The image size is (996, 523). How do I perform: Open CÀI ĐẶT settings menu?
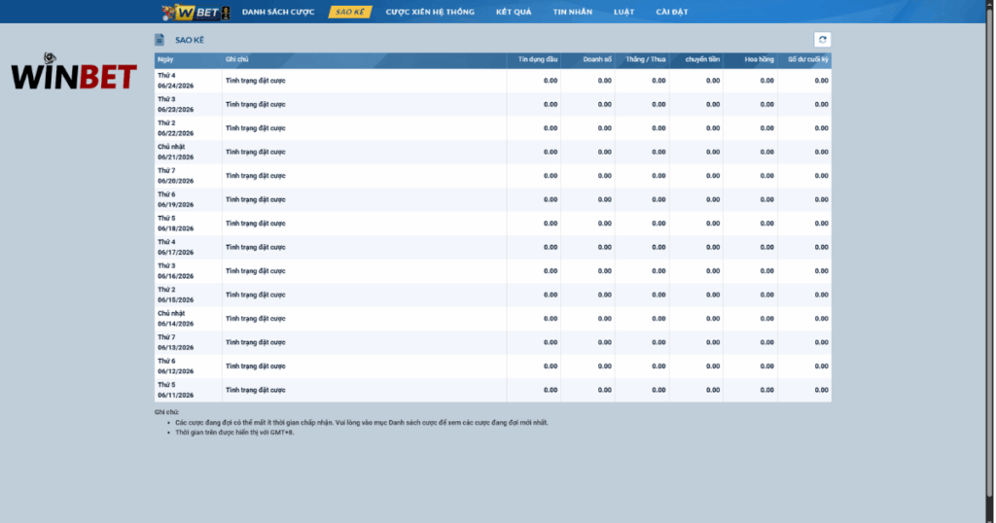(x=672, y=12)
